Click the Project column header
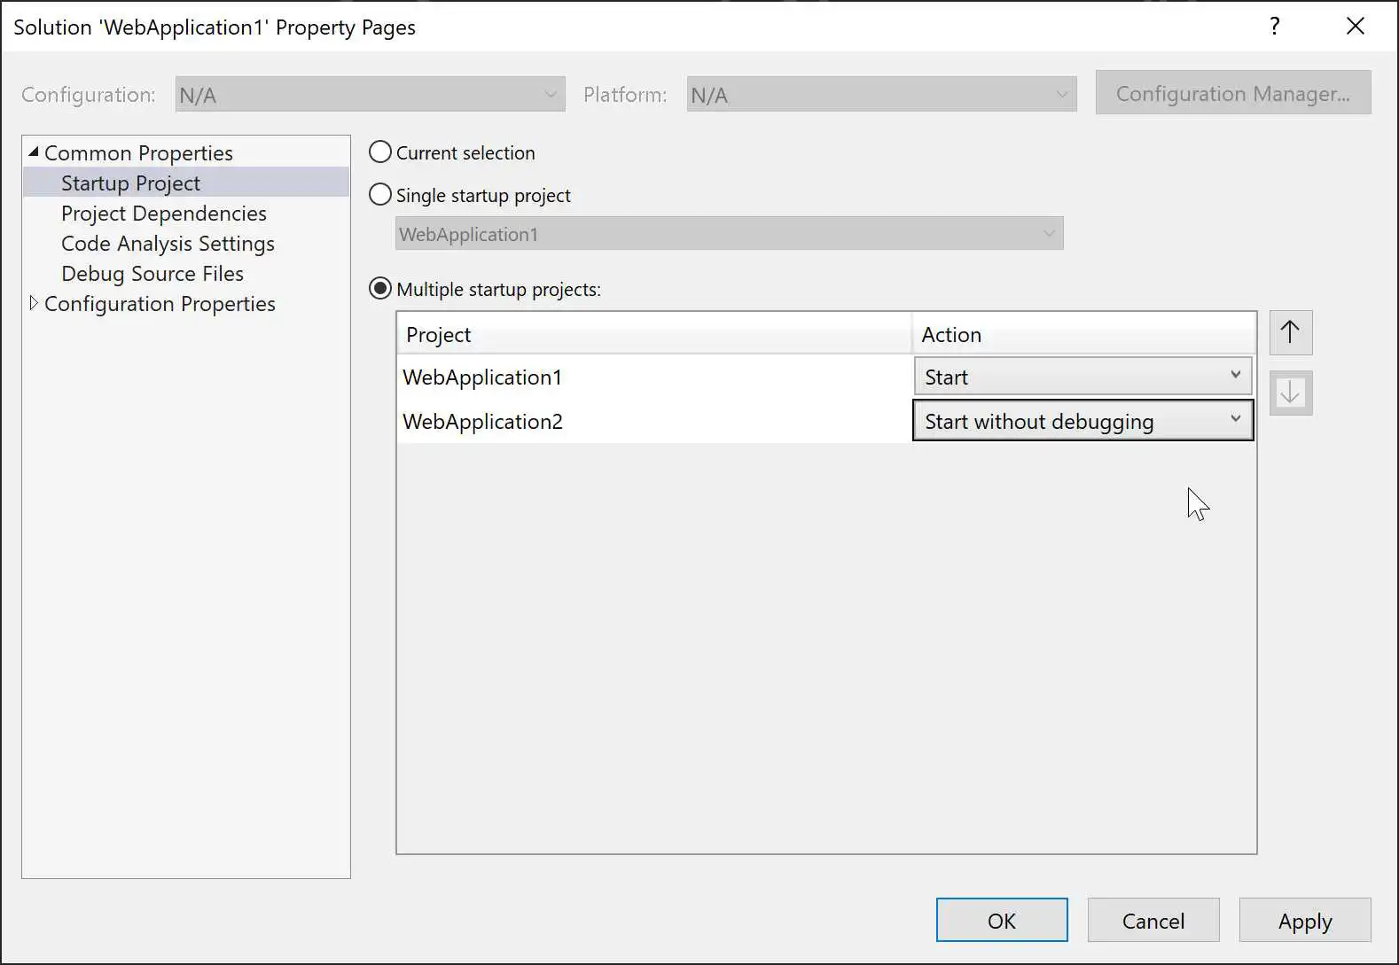This screenshot has height=965, width=1399. (x=654, y=334)
